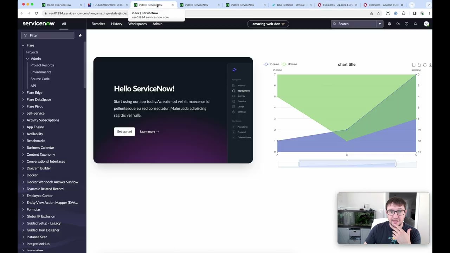Click the navigator Filter input
450x253 pixels.
(48, 35)
